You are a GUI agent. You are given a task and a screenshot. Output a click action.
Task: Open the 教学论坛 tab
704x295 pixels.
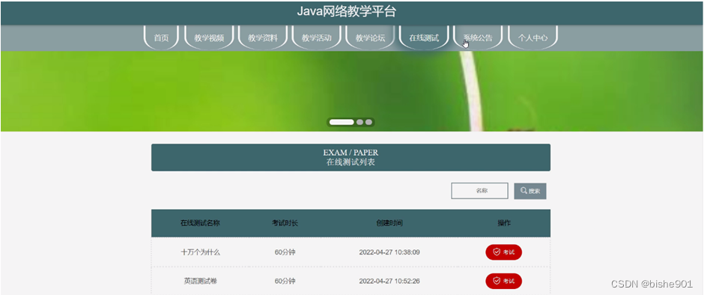coord(371,37)
